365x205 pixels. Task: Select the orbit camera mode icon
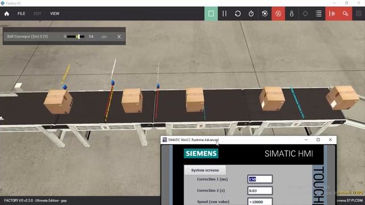click(265, 14)
